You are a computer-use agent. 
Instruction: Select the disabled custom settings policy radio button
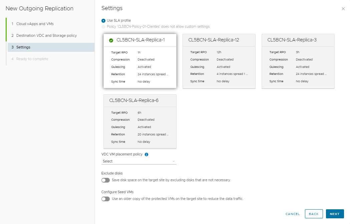pyautogui.click(x=103, y=27)
